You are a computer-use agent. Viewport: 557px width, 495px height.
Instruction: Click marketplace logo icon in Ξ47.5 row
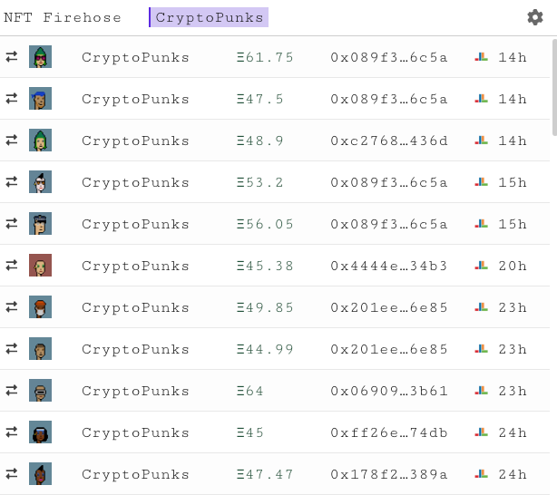click(482, 98)
